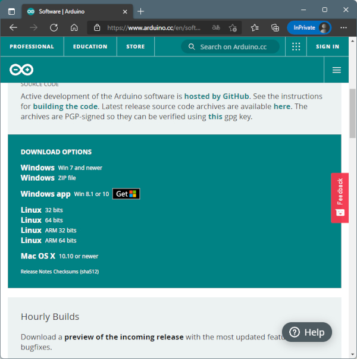Click the browser back arrow
The width and height of the screenshot is (357, 359).
(x=13, y=28)
